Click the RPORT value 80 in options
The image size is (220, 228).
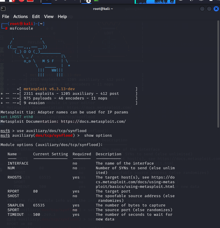tap(35, 191)
